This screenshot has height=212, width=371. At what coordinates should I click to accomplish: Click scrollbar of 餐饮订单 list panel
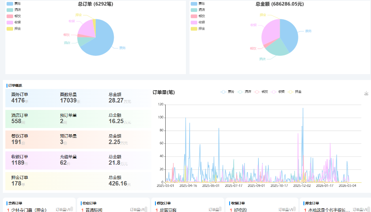click(x=220, y=209)
